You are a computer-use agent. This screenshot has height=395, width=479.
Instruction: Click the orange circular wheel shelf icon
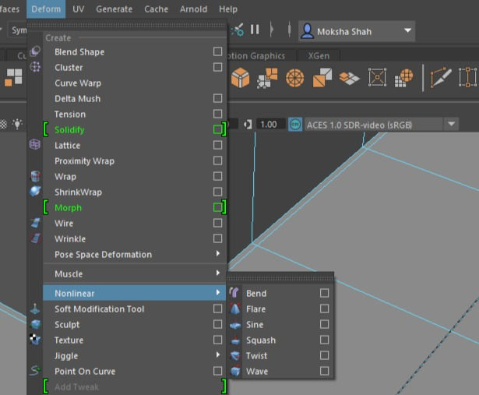click(x=294, y=78)
